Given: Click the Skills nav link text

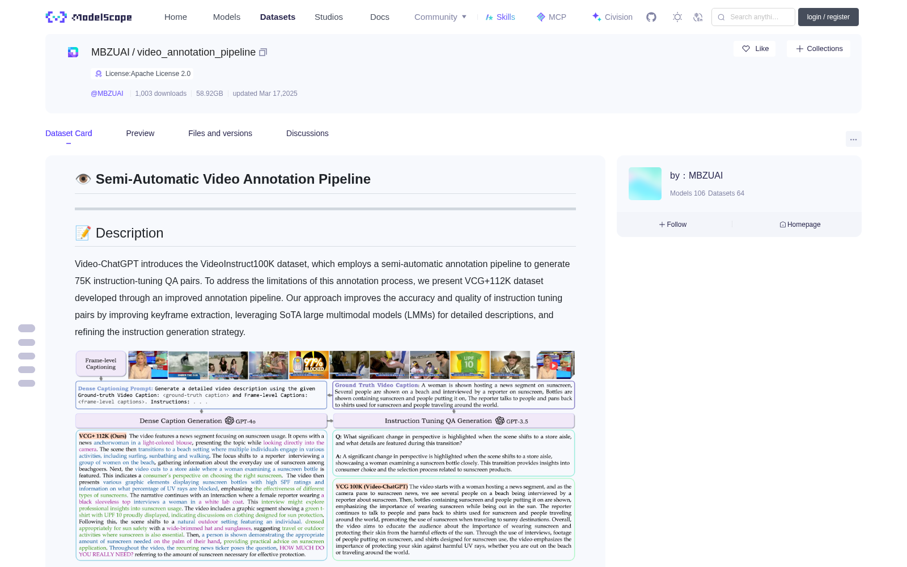Looking at the screenshot, I should pos(506,17).
